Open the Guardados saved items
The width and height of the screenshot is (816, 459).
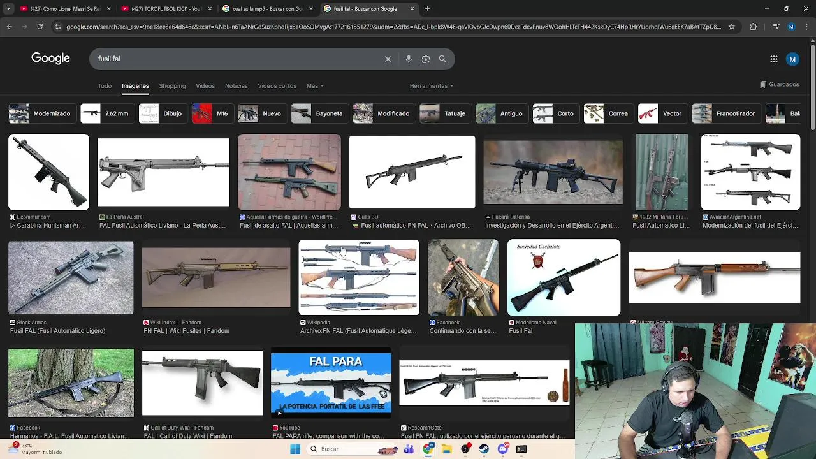[779, 84]
